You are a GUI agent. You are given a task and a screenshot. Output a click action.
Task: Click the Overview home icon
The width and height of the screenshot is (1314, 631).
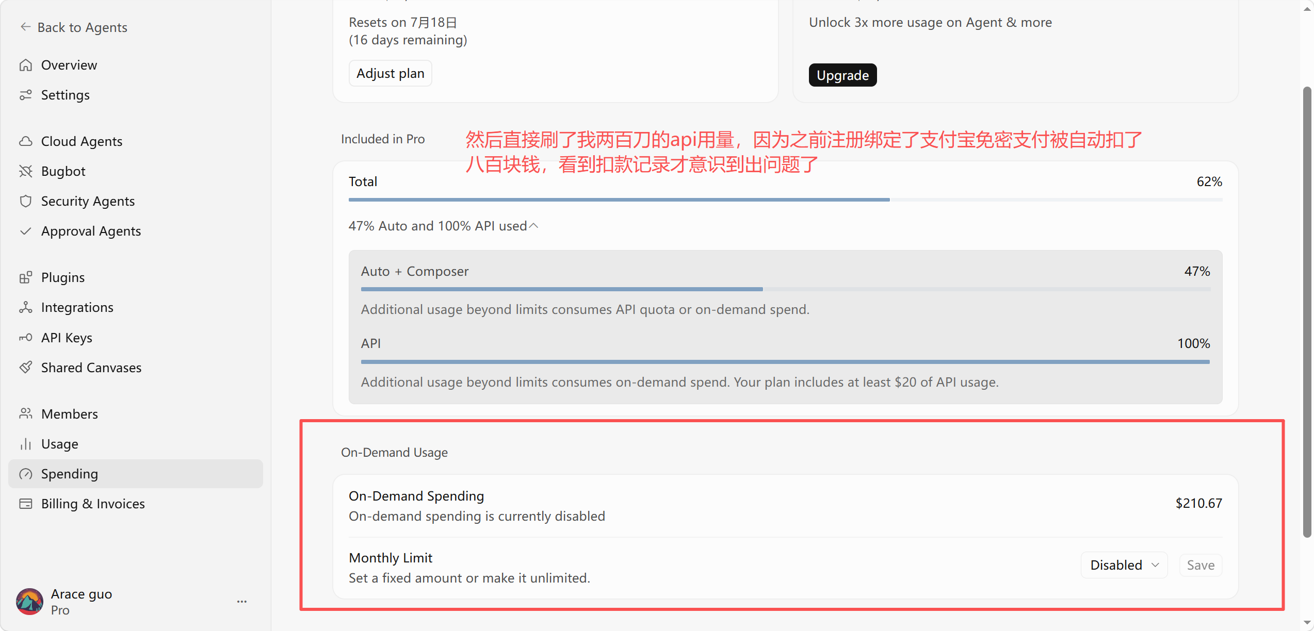point(26,65)
